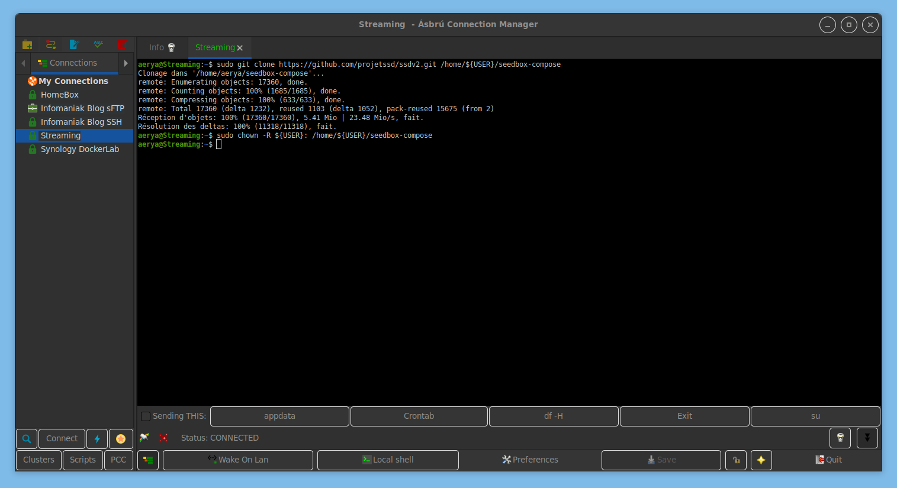Screen dimensions: 897x488
Task: Toggle the padlock lock button
Action: pyautogui.click(x=736, y=460)
